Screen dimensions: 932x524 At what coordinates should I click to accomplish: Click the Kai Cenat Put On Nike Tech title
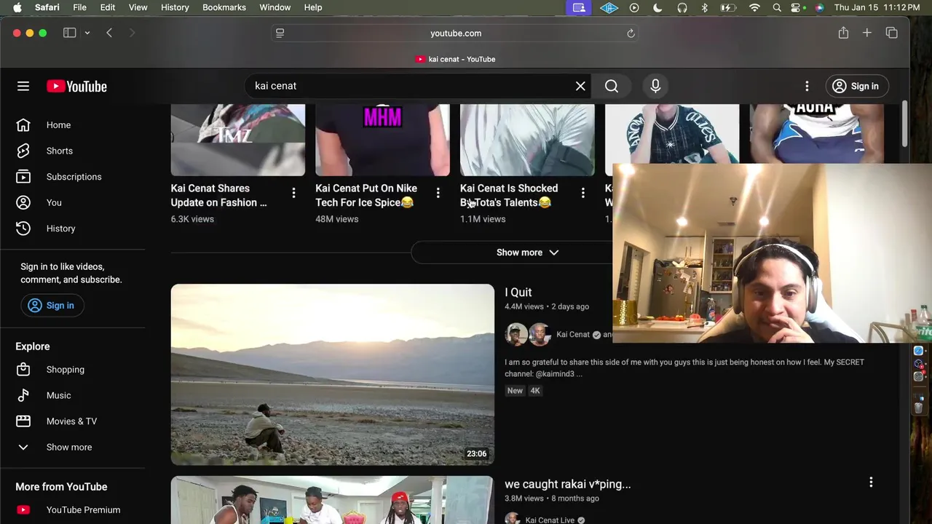tap(366, 195)
